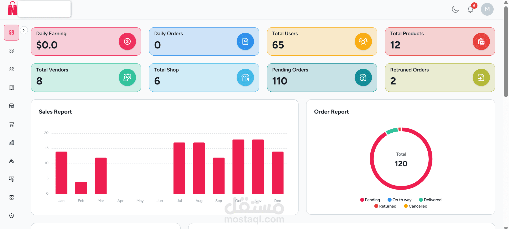
Task: Click the page vertical scrollbar thumb
Action: coord(506,52)
